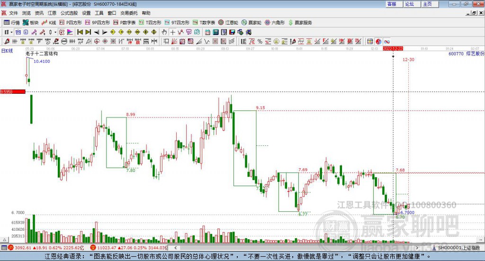Toggle the grid table display icon
485x261 pixels.
pyautogui.click(x=370, y=41)
